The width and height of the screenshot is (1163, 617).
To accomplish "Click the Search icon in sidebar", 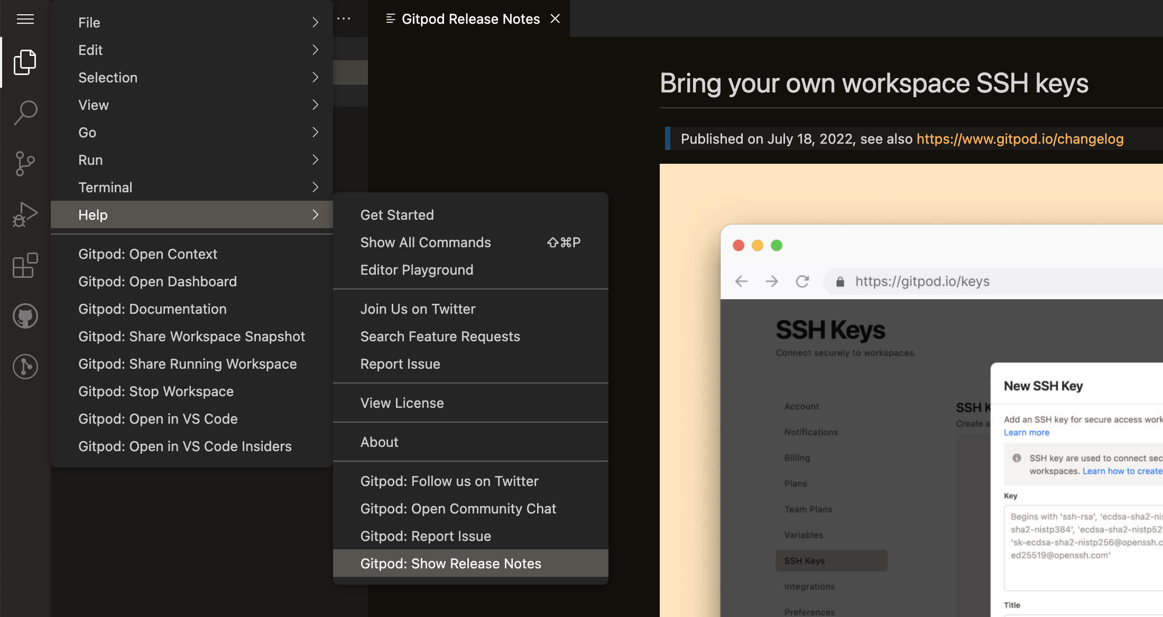I will pos(25,110).
